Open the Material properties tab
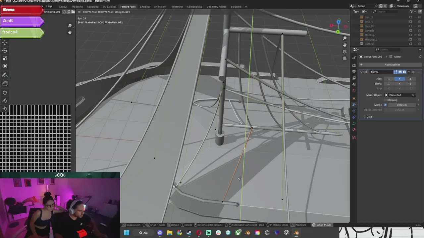Viewport: 424px width, 238px height. click(x=354, y=130)
